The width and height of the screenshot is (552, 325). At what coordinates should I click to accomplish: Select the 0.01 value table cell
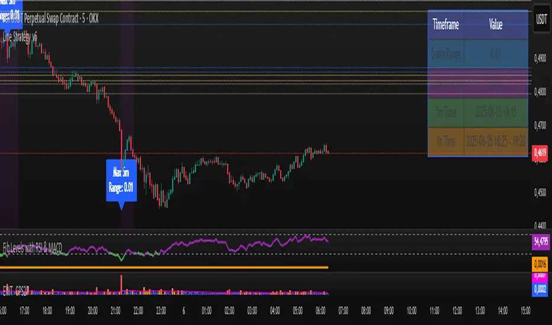496,54
